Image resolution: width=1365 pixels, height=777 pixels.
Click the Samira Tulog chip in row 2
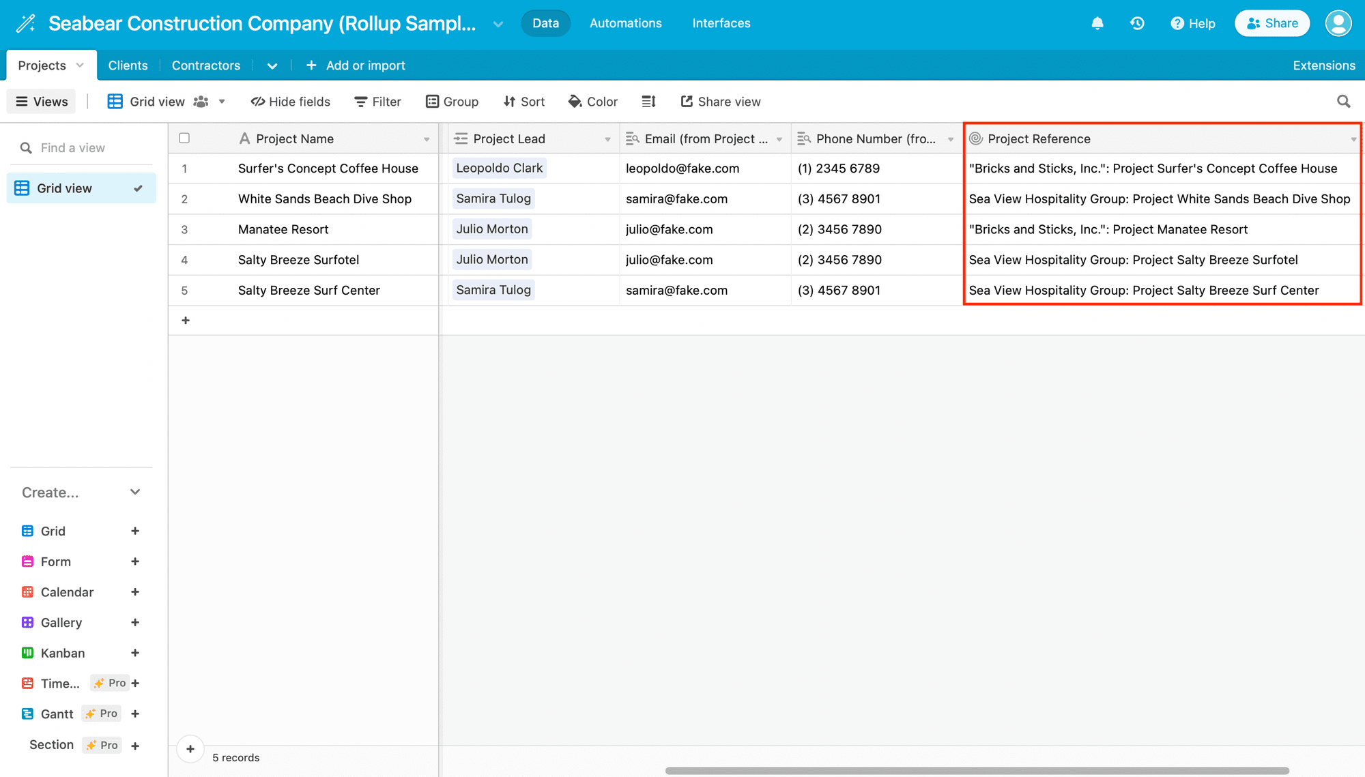493,199
